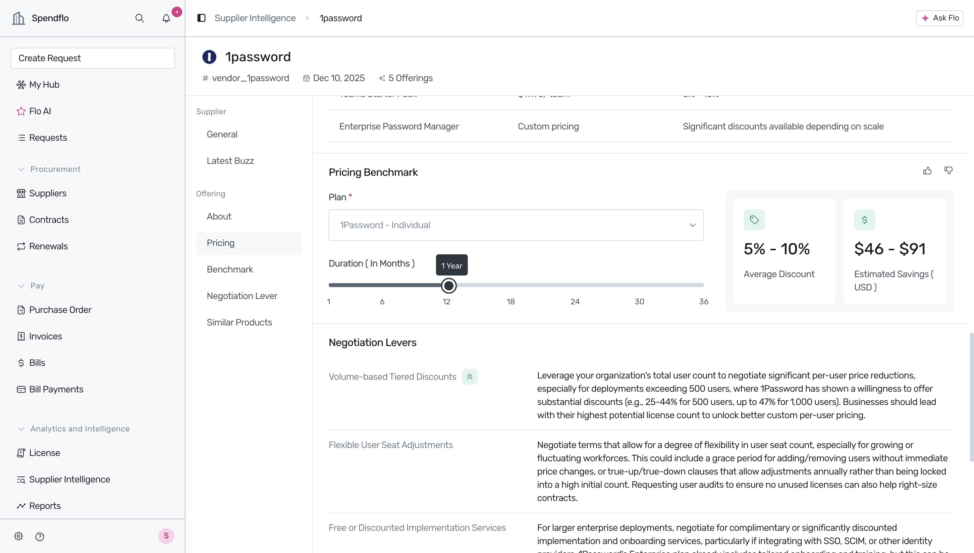Click the Spendflo building logo icon

18,18
